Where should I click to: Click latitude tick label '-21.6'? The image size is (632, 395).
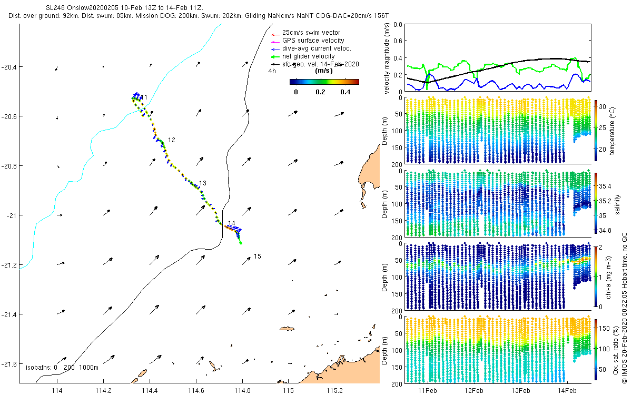coord(9,364)
